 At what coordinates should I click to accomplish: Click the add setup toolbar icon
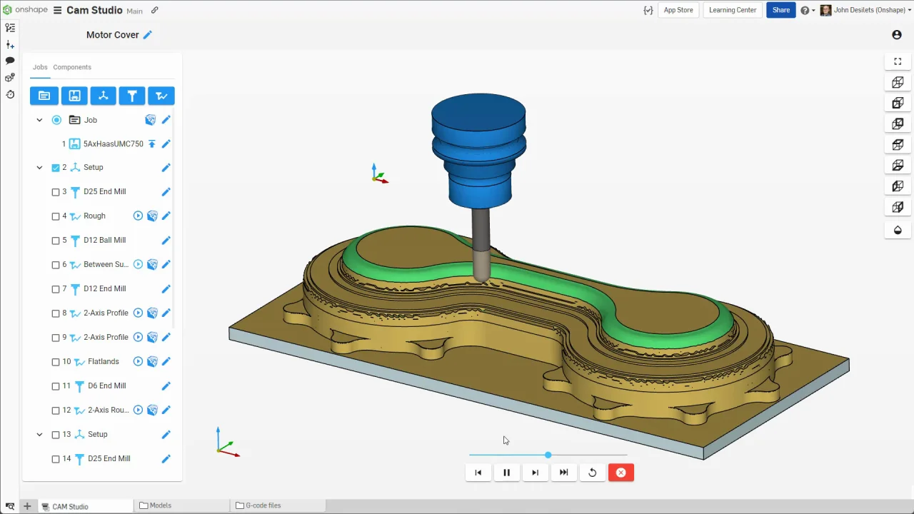point(103,96)
